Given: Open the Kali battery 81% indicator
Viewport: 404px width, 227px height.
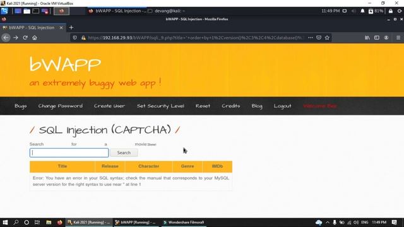Looking at the screenshot, I should click(376, 11).
